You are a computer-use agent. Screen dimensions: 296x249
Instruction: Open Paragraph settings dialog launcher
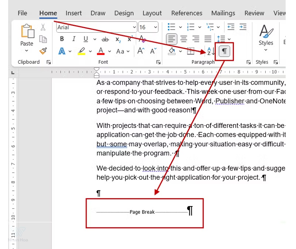249,62
